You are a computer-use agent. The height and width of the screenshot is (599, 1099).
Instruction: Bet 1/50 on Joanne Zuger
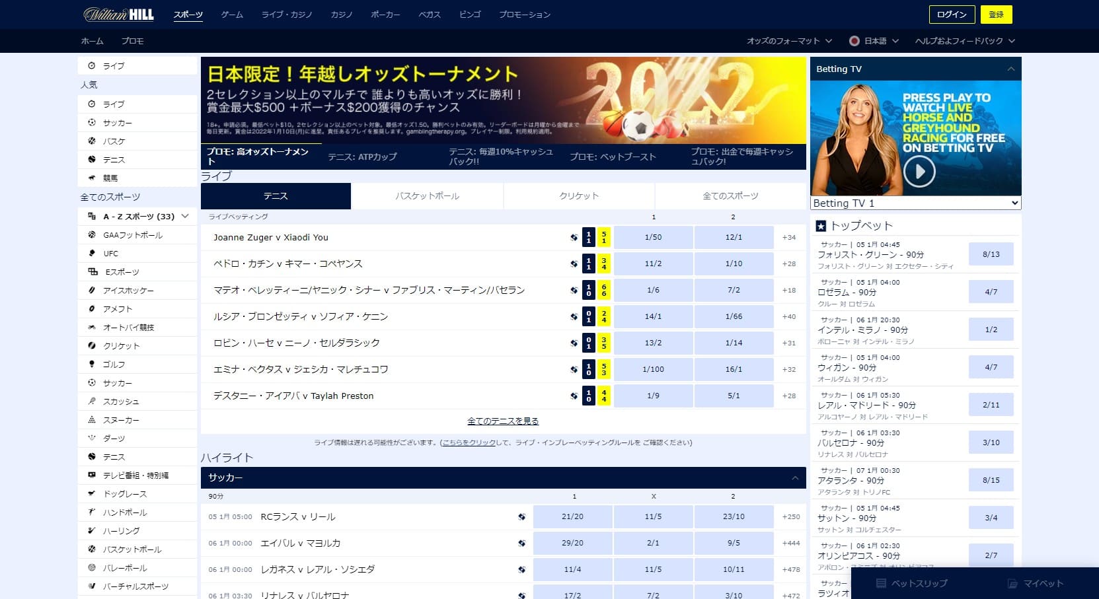[x=653, y=237]
